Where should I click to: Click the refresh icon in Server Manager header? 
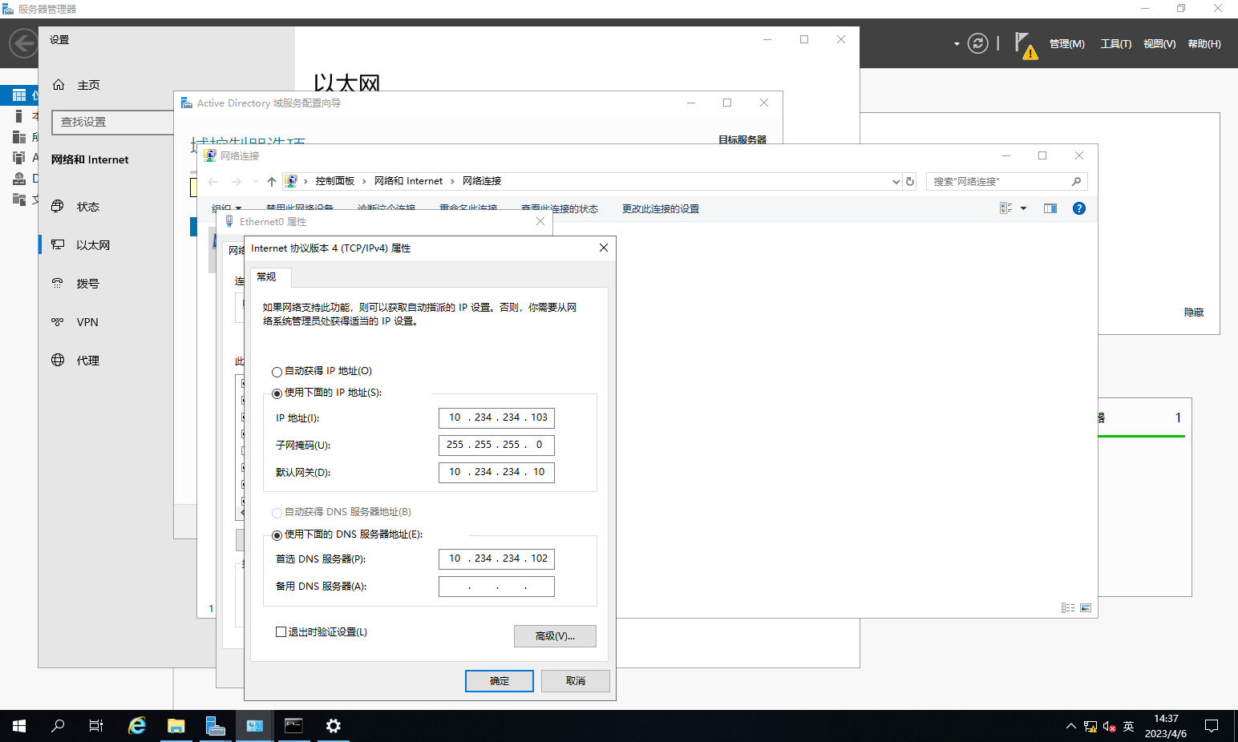click(x=977, y=43)
